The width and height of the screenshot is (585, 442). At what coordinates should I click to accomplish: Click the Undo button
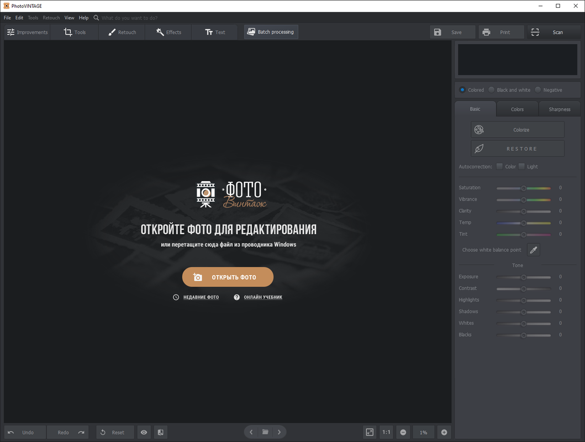tap(25, 432)
